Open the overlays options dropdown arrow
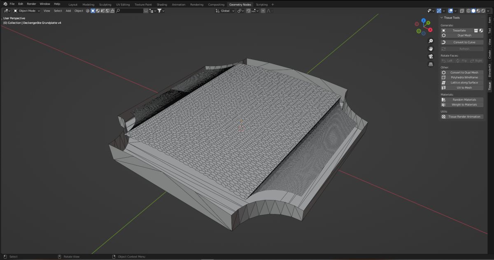The image size is (494, 260). point(456,11)
